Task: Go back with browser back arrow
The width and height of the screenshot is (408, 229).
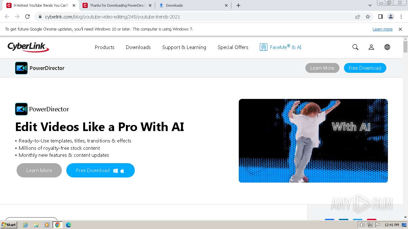Action: 7,17
